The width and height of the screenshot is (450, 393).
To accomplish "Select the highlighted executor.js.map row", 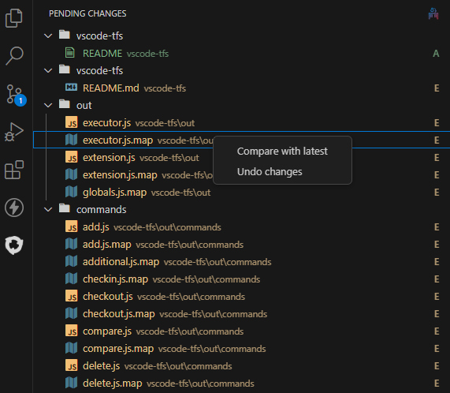I will pos(242,140).
